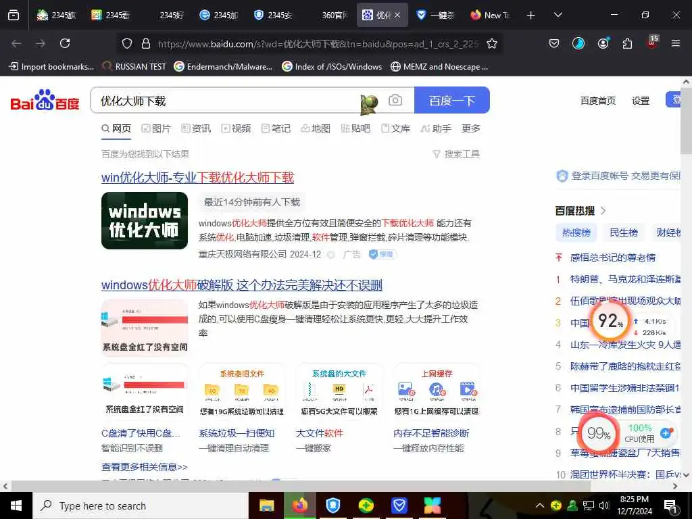Bookmark this page with star icon
Image resolution: width=692 pixels, height=519 pixels.
(492, 43)
